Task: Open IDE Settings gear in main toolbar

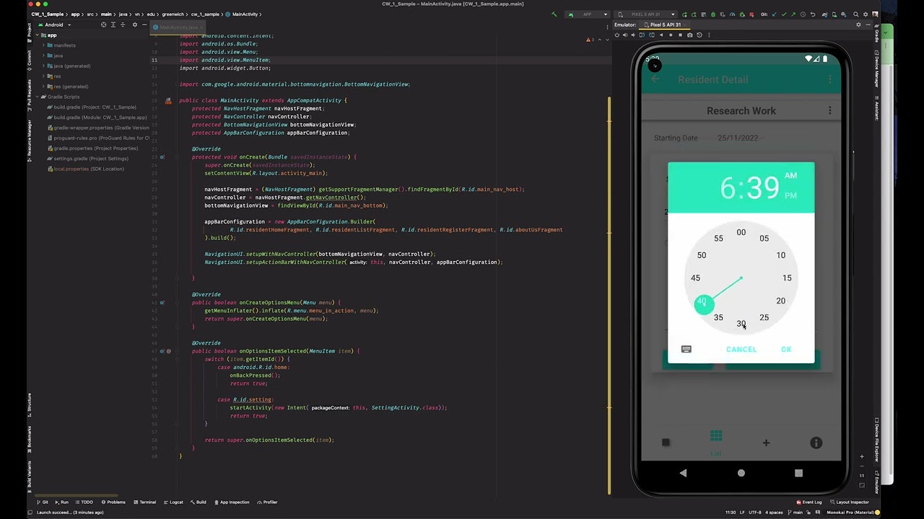Action: point(865,14)
